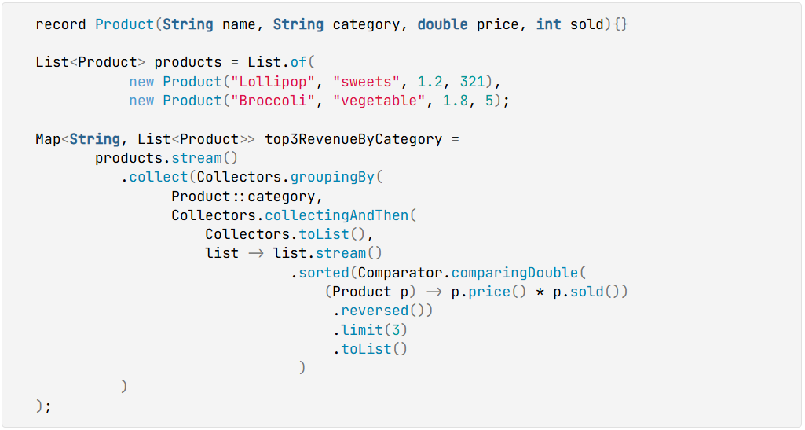Click the groupingBy method call
The width and height of the screenshot is (805, 430).
pos(333,177)
